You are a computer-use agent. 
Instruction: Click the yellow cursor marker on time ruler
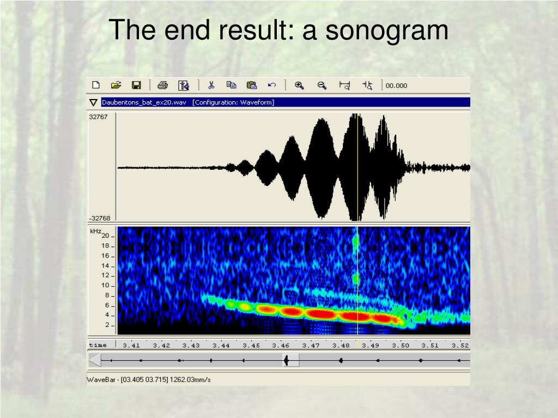[357, 345]
